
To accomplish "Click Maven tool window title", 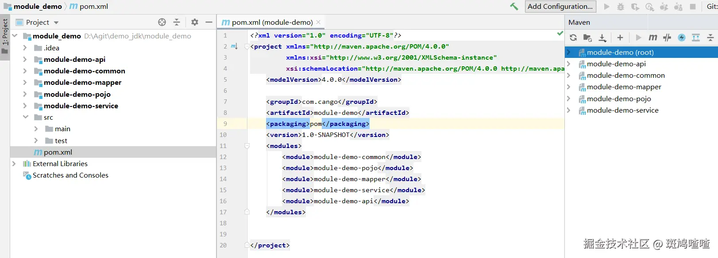I will click(579, 22).
